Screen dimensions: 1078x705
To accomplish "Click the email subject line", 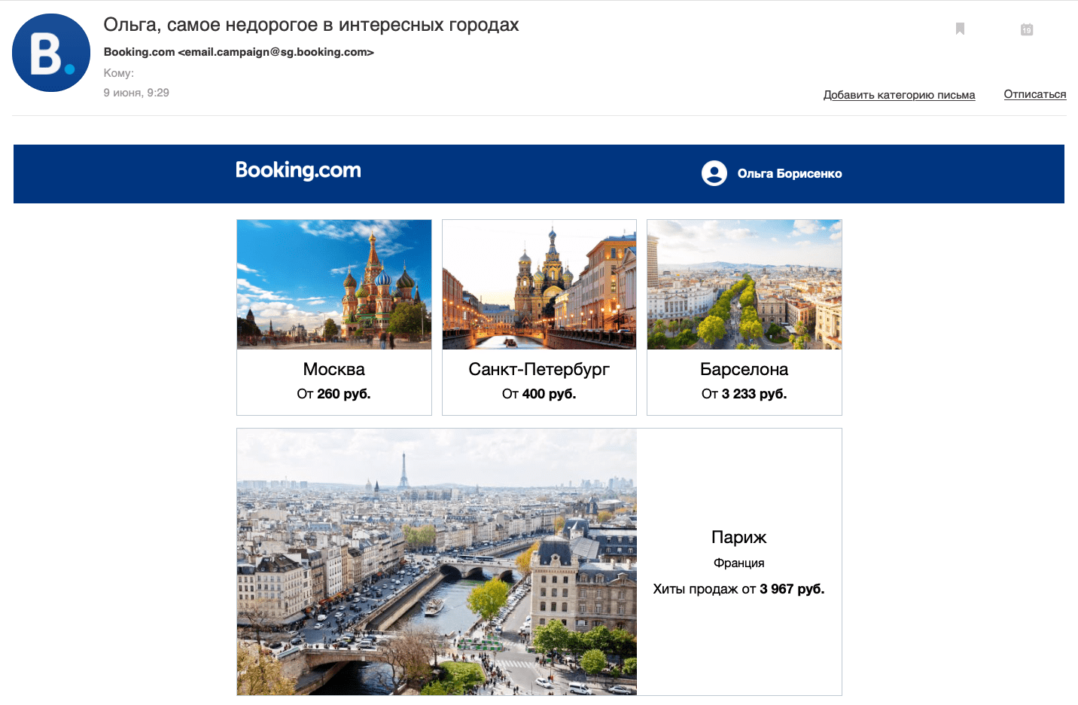I will (x=311, y=25).
